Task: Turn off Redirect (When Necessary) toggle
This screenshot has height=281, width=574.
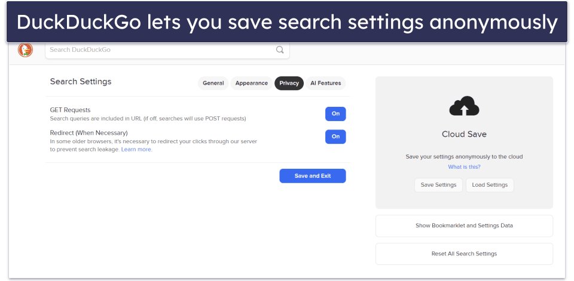Action: tap(335, 136)
